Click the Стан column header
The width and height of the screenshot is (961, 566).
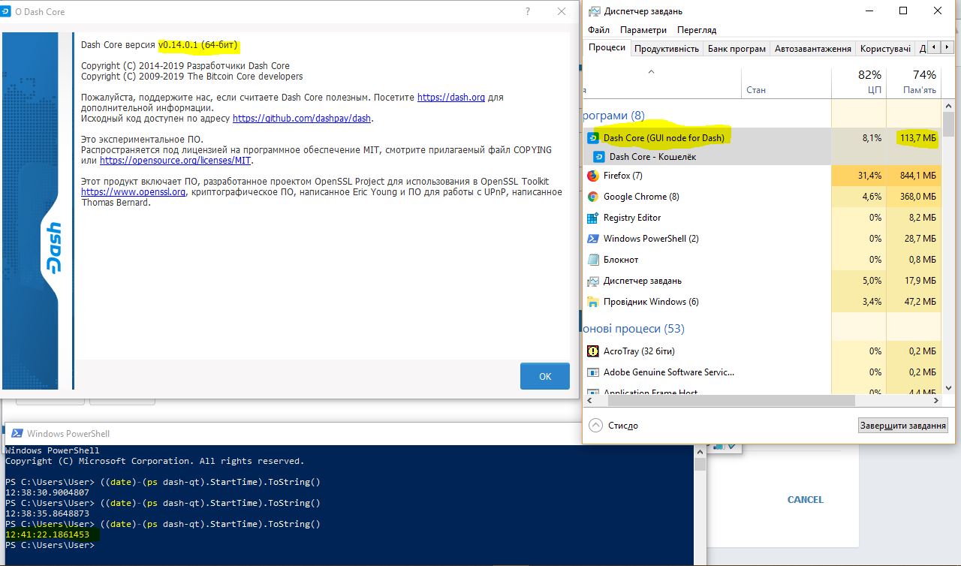click(786, 82)
